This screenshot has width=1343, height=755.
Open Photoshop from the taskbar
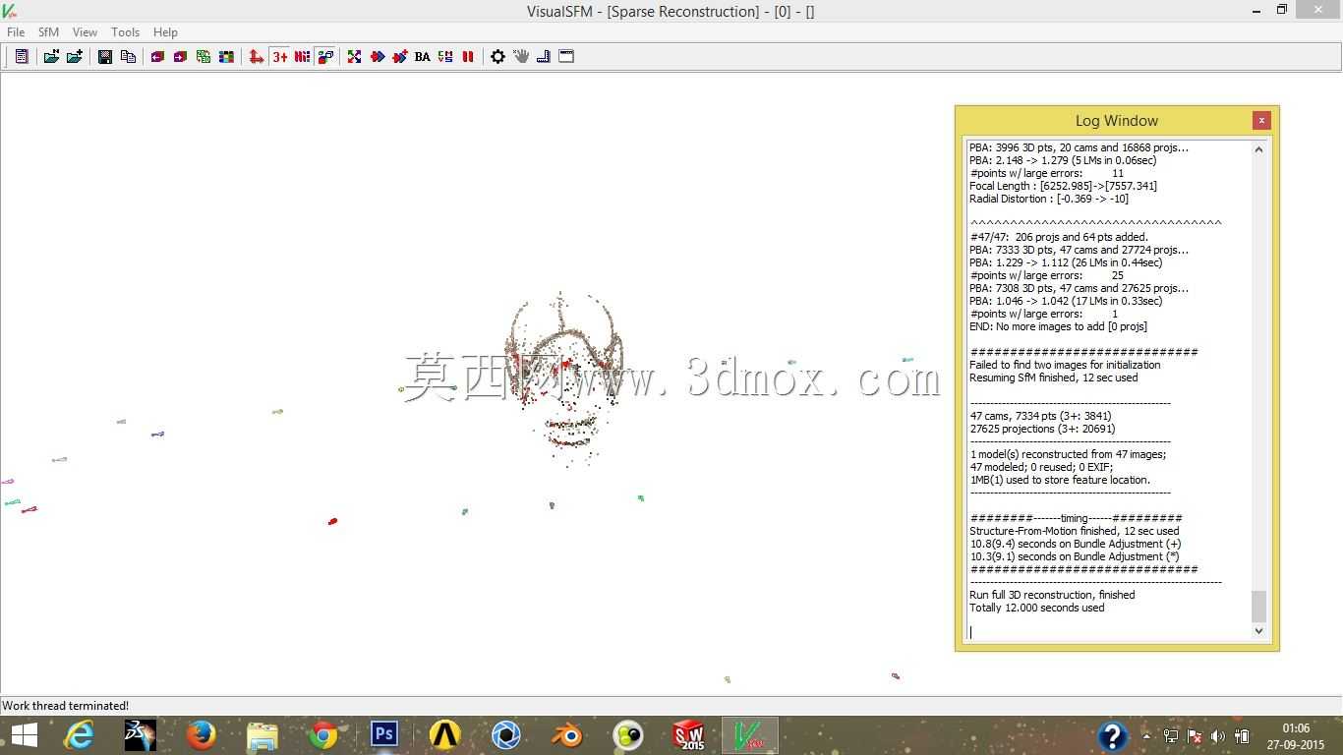click(x=384, y=735)
